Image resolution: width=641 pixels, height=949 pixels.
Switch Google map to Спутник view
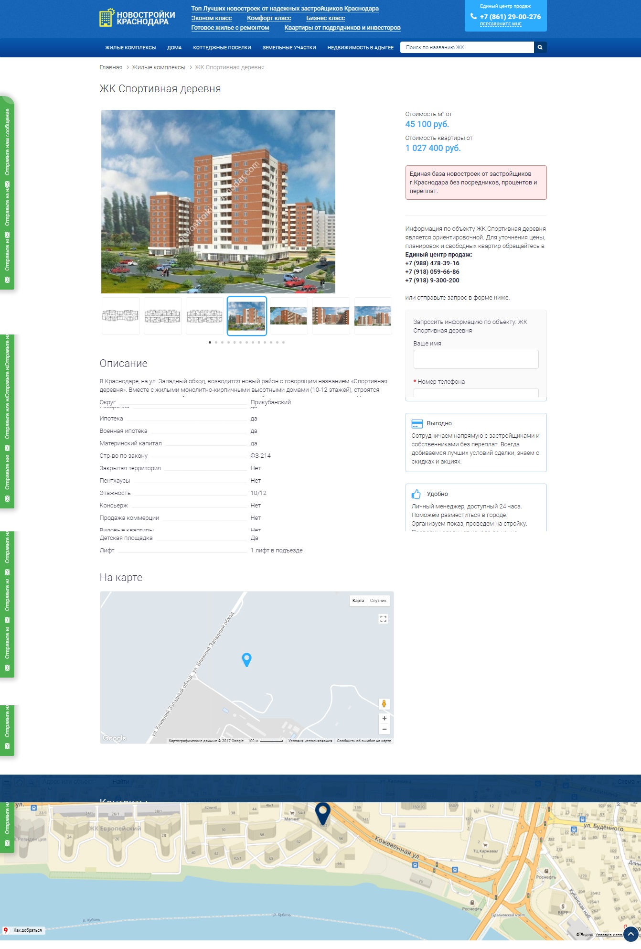point(378,601)
